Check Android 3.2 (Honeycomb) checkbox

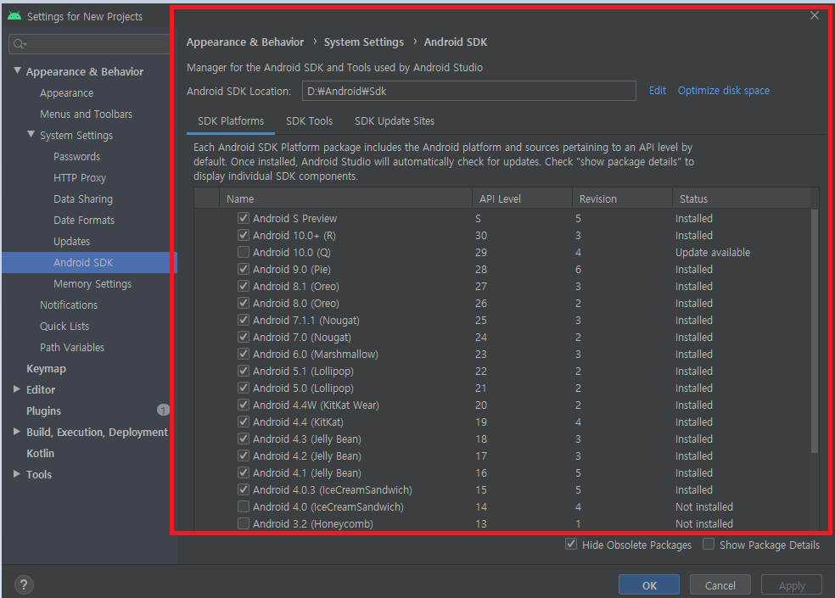[x=244, y=523]
